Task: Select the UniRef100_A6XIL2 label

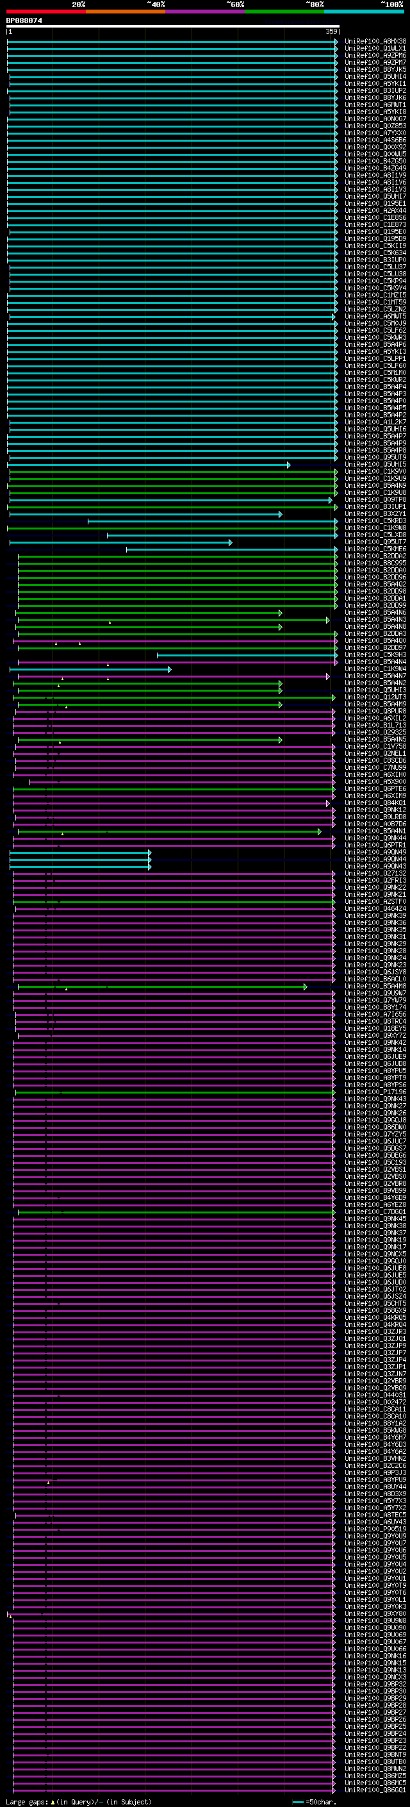Action: (x=375, y=719)
